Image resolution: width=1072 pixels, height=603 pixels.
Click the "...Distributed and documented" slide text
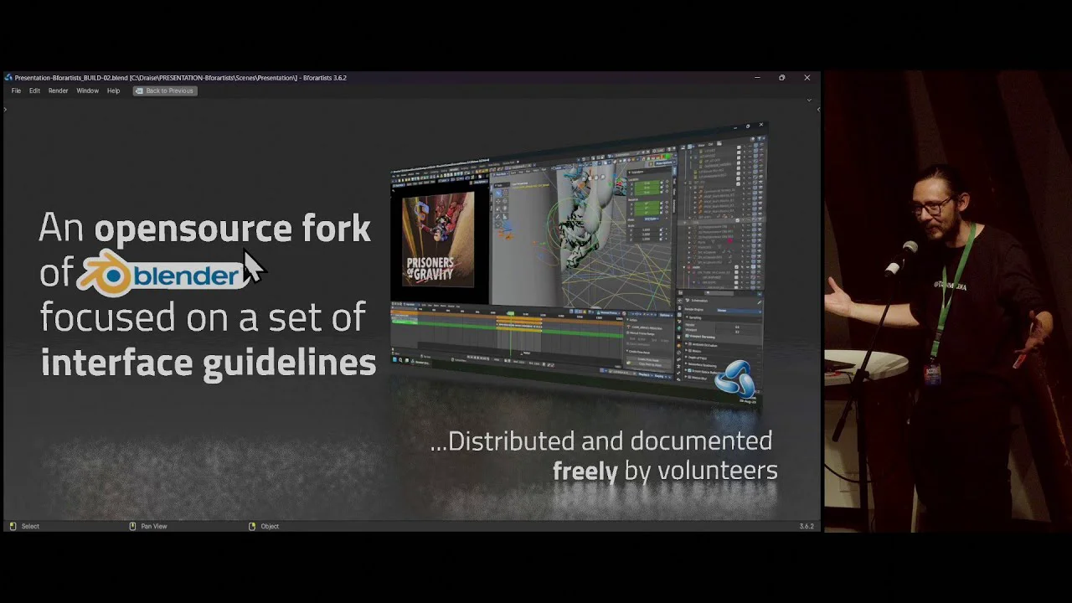click(x=600, y=441)
